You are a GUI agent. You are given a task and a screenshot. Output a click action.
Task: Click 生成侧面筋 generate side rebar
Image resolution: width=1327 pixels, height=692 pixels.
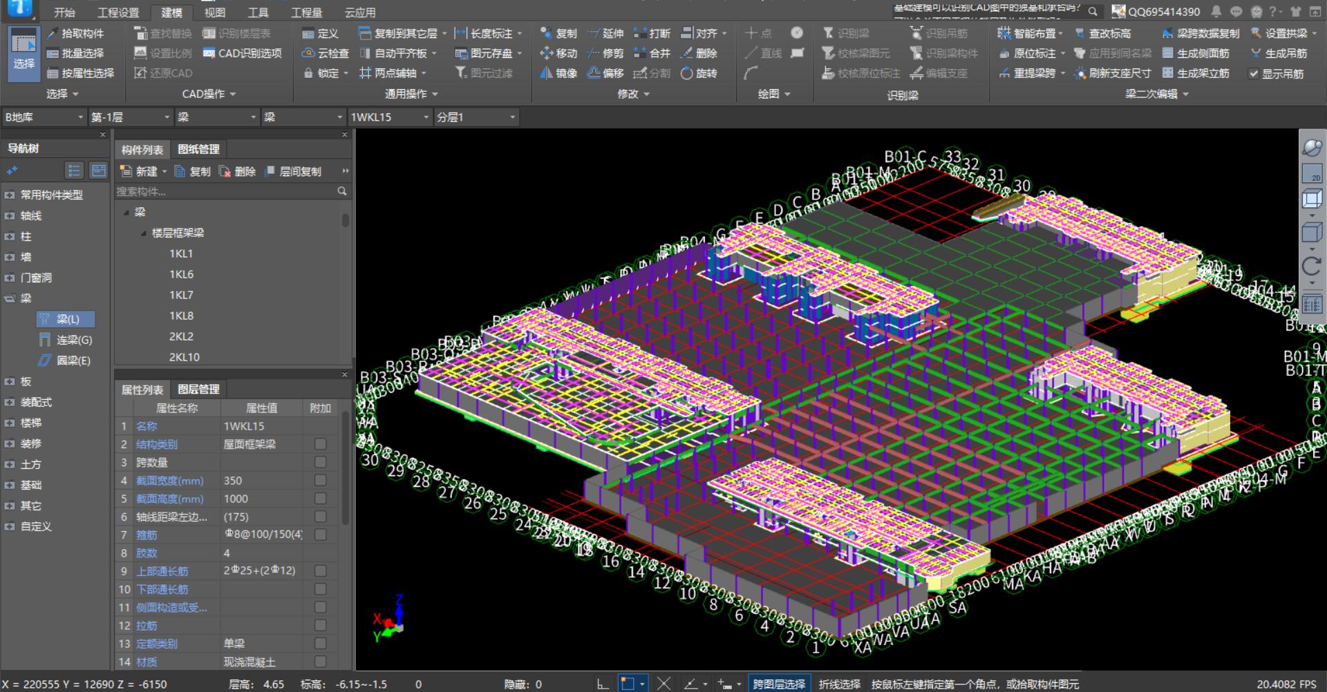1196,53
